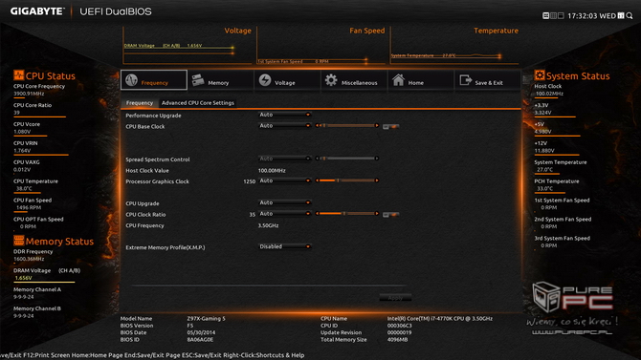This screenshot has width=641, height=360.
Task: Select the third layout icon by the clock
Action: pos(561,15)
